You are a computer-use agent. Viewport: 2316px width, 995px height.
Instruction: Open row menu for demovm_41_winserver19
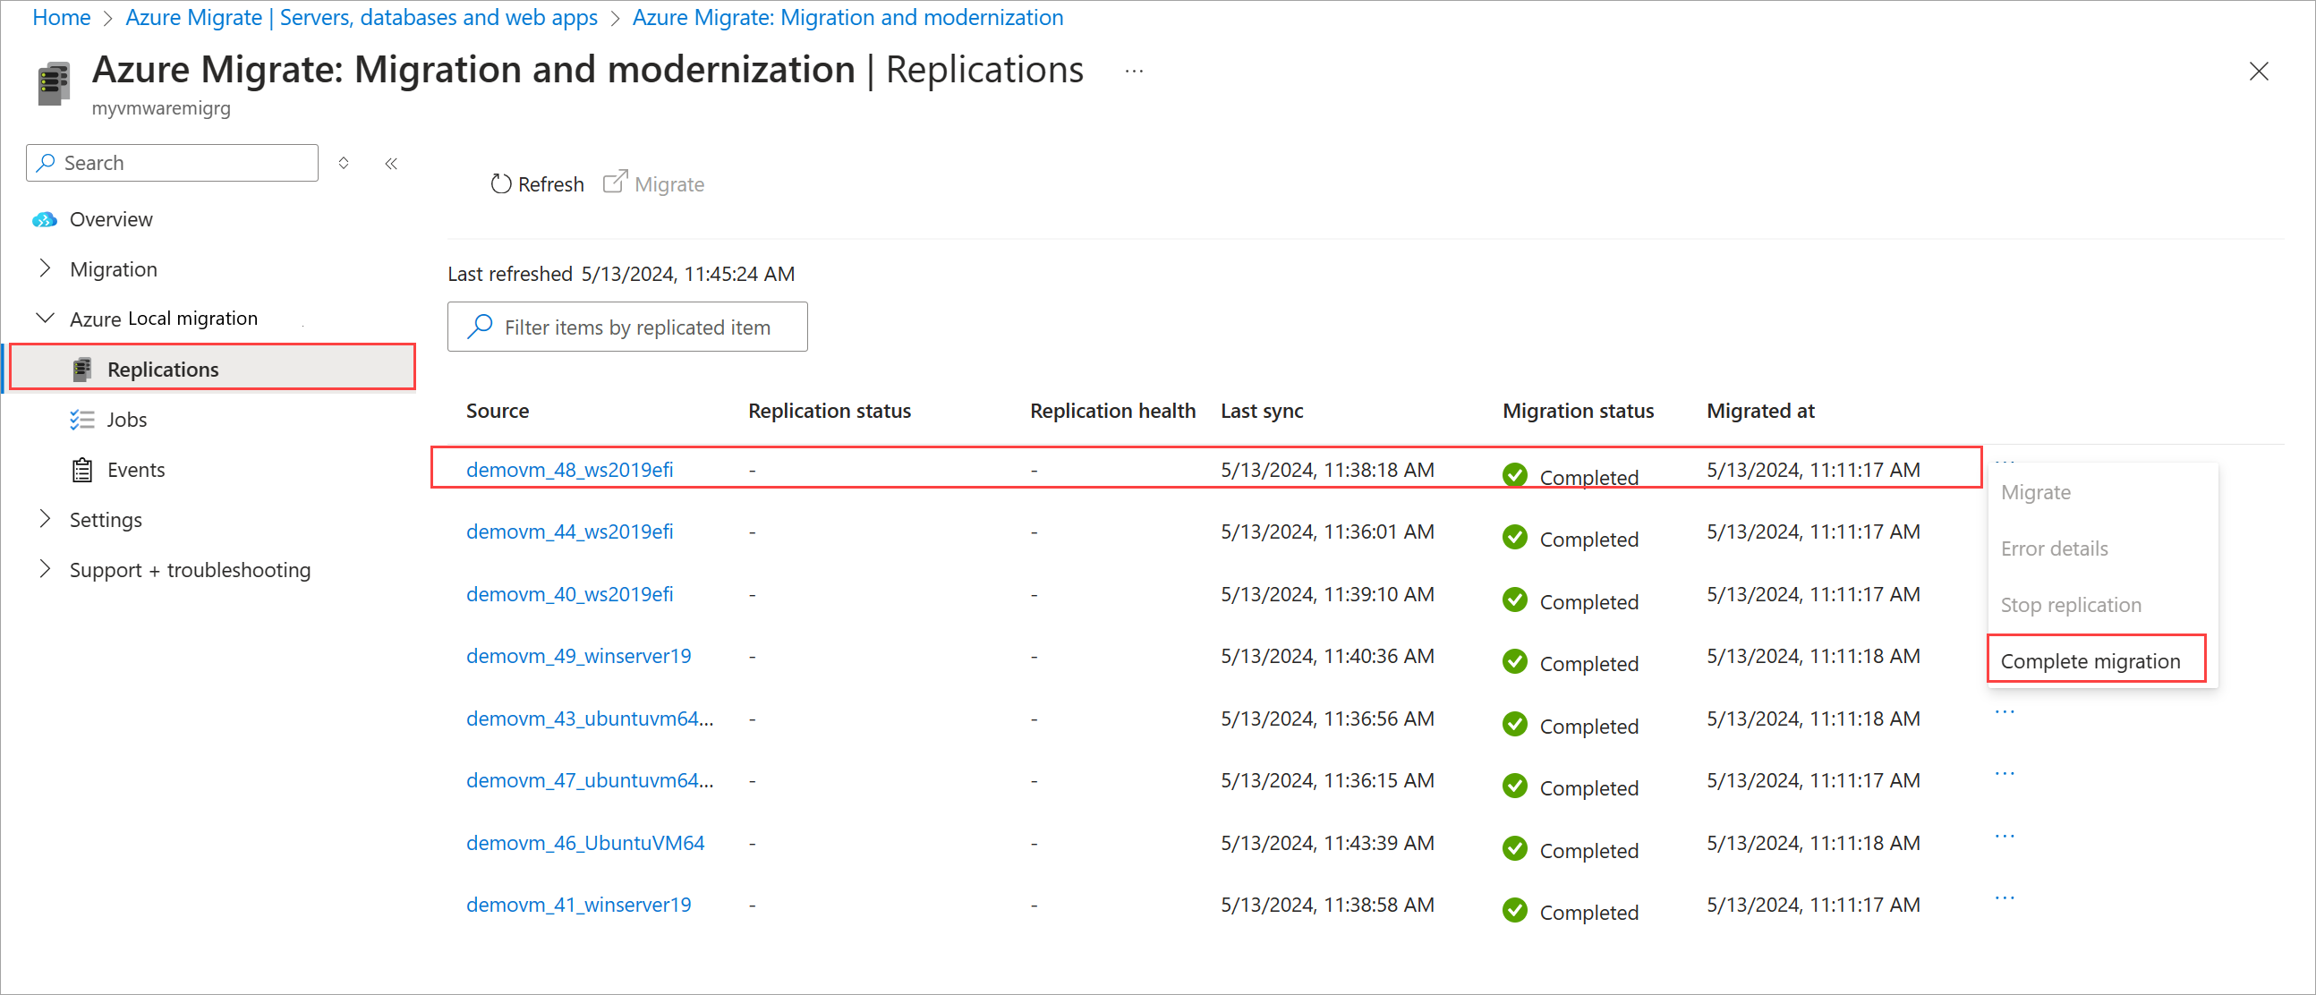tap(2004, 897)
